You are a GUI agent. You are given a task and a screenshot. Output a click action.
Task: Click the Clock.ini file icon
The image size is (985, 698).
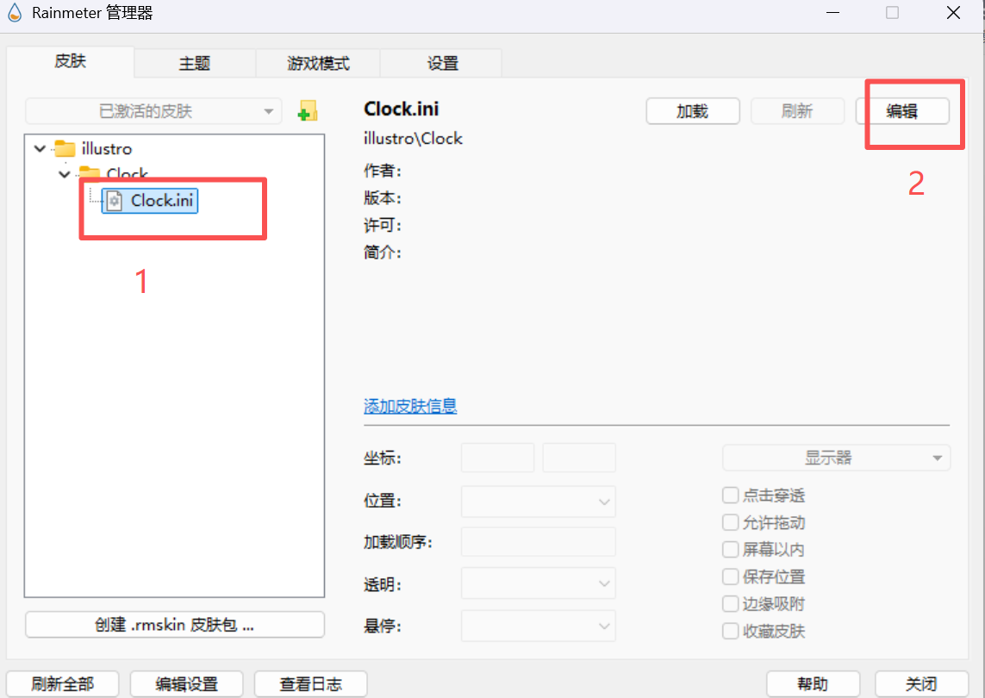point(114,201)
